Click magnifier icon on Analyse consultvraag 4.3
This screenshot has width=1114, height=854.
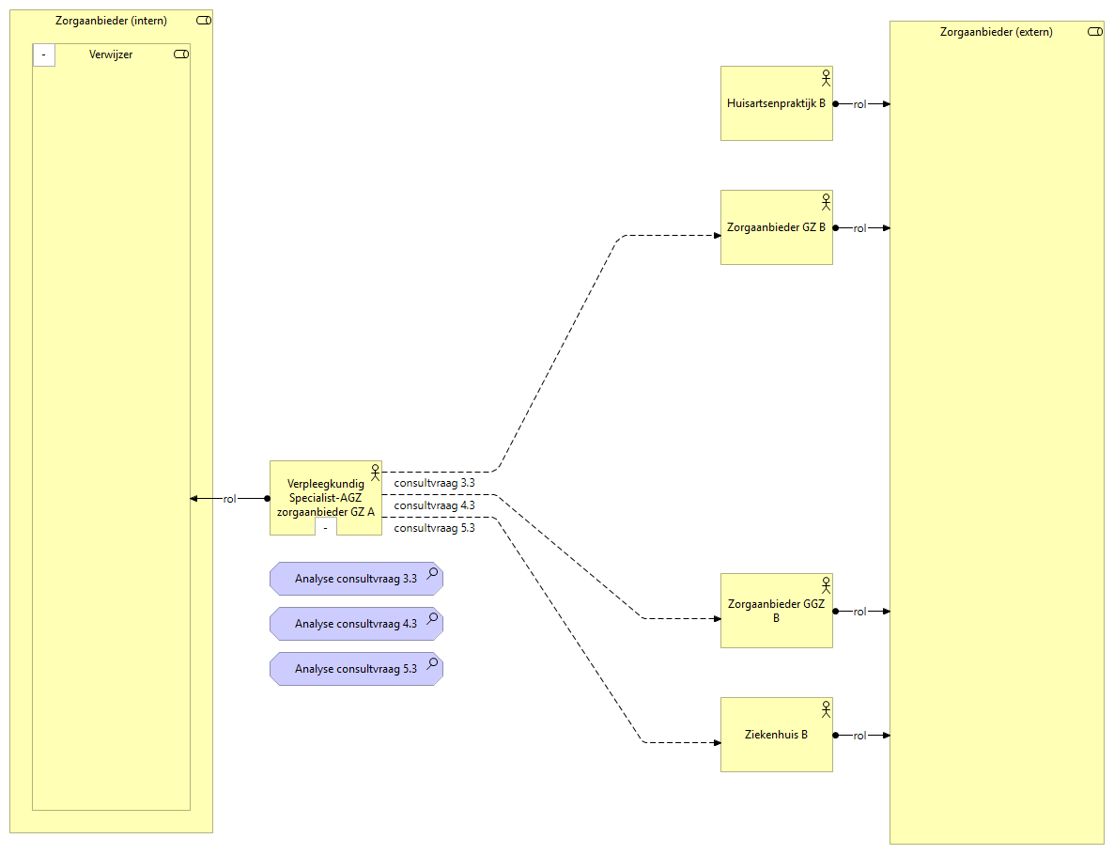pyautogui.click(x=432, y=618)
